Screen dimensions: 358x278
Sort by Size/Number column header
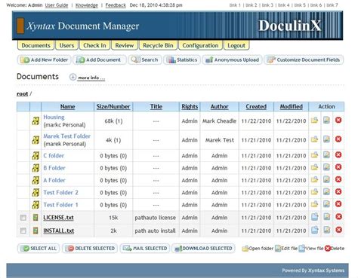point(113,106)
